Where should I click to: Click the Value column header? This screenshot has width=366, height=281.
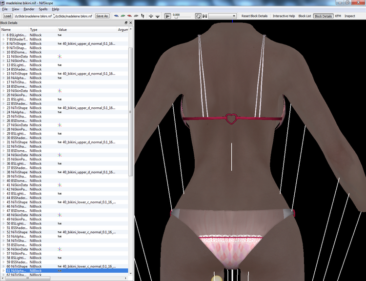click(x=87, y=30)
